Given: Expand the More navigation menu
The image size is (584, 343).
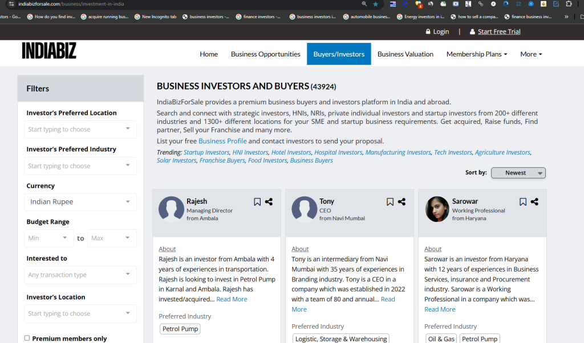Looking at the screenshot, I should point(531,54).
